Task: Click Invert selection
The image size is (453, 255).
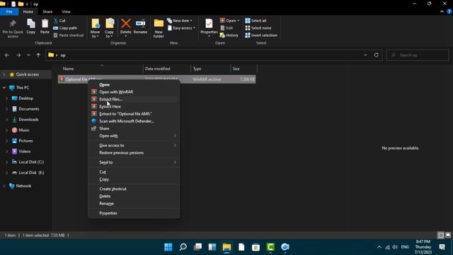Action: [x=261, y=35]
